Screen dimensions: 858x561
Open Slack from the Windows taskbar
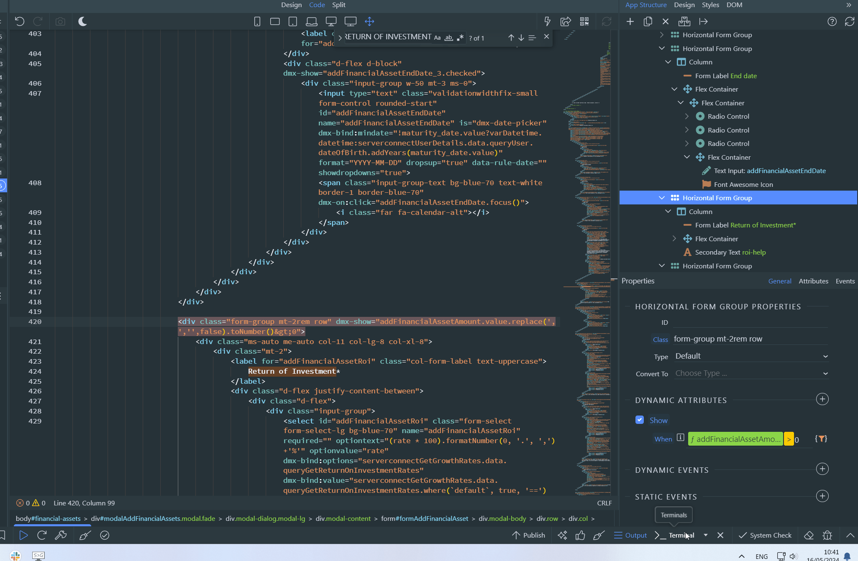click(15, 555)
